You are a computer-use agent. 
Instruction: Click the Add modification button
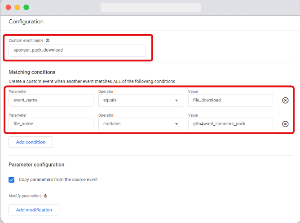[x=34, y=210]
